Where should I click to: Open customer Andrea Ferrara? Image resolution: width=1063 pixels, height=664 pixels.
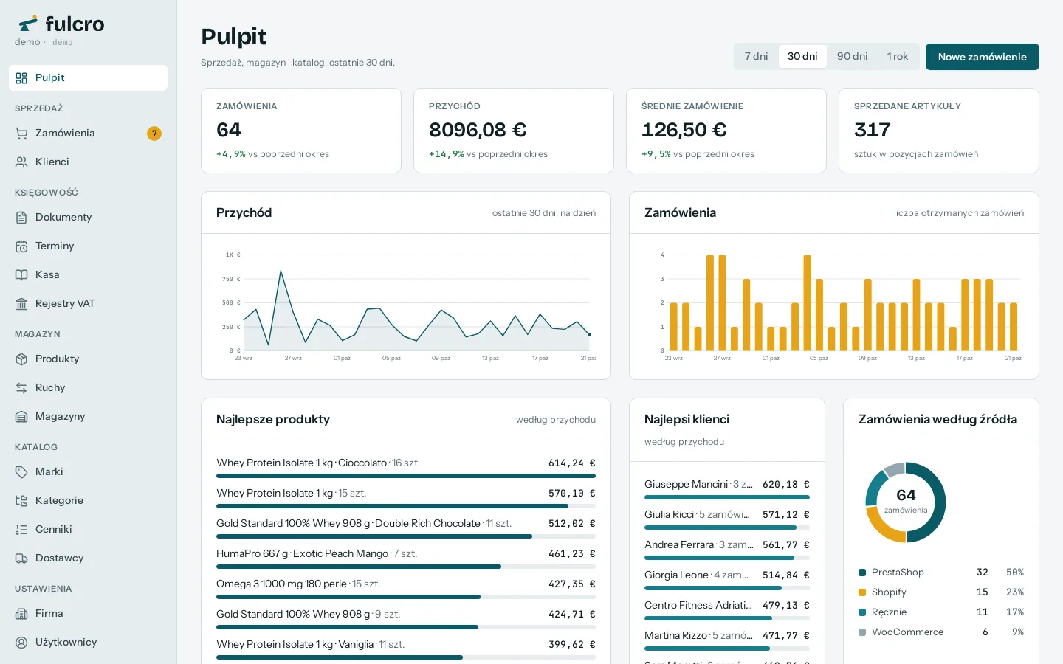(727, 549)
